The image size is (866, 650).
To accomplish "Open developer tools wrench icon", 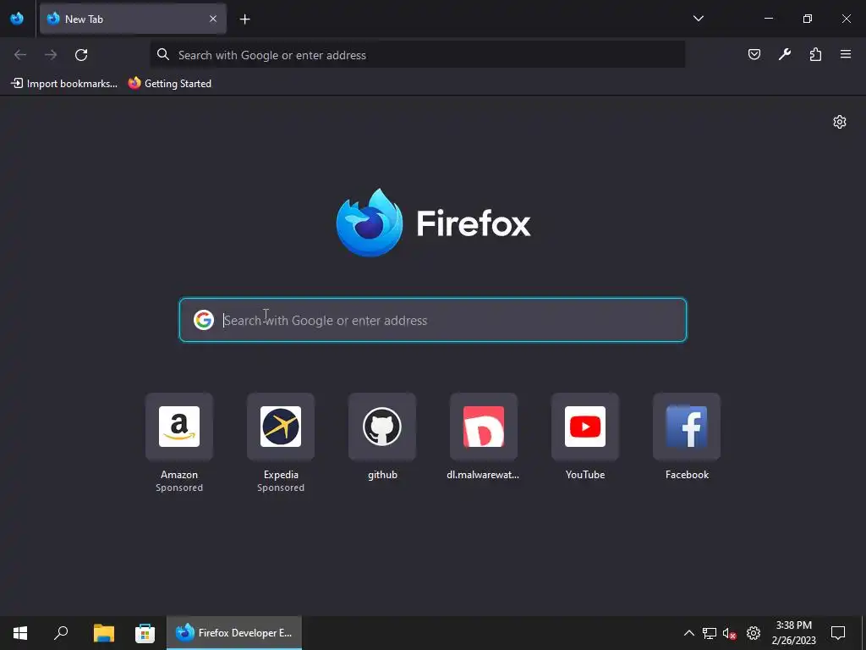I will pyautogui.click(x=784, y=54).
